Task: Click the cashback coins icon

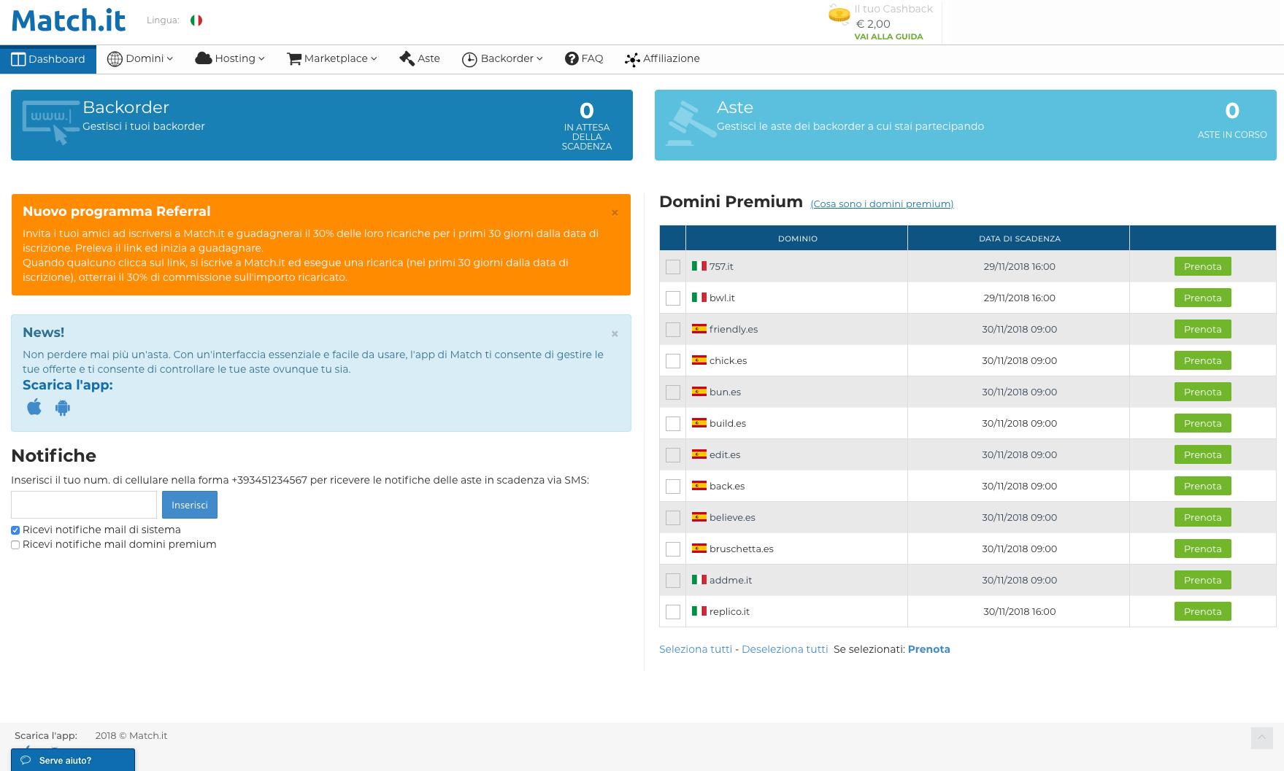Action: [x=839, y=14]
